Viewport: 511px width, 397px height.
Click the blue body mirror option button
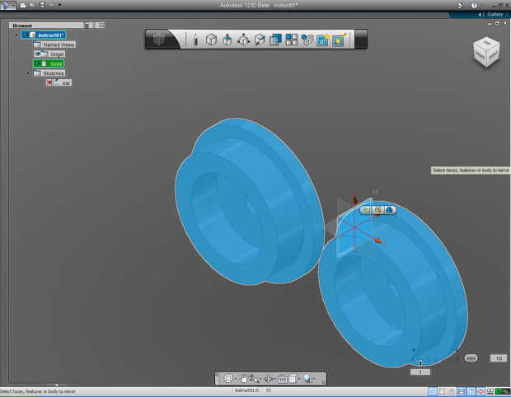(x=389, y=210)
